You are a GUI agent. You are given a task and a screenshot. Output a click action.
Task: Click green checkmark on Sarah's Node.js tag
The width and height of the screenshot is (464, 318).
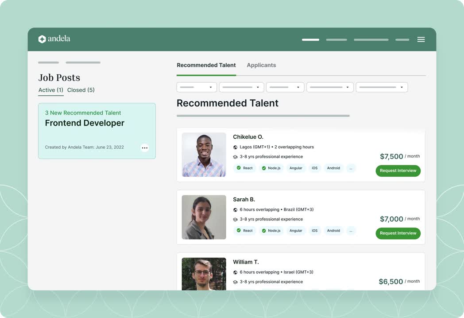click(264, 231)
